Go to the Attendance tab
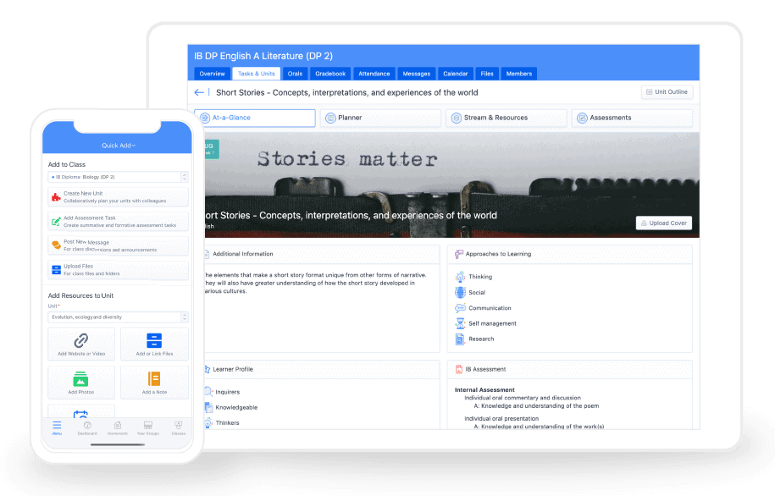 point(374,74)
